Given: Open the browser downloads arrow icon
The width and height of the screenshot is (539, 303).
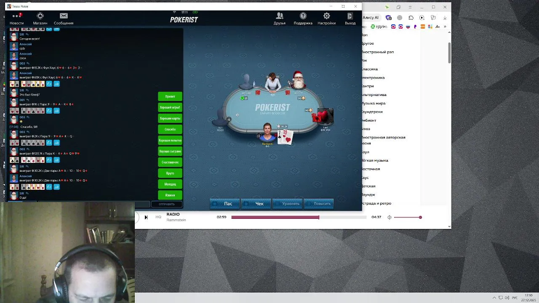Looking at the screenshot, I should (x=445, y=18).
